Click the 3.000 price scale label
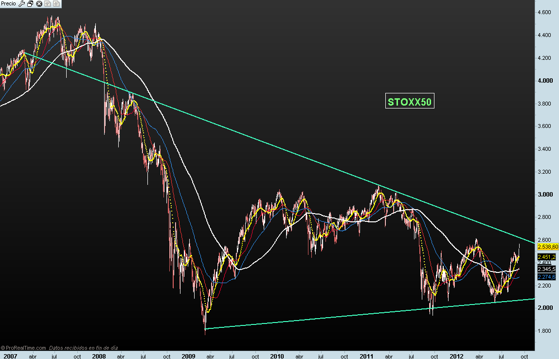This screenshot has height=359, width=559. click(x=545, y=194)
